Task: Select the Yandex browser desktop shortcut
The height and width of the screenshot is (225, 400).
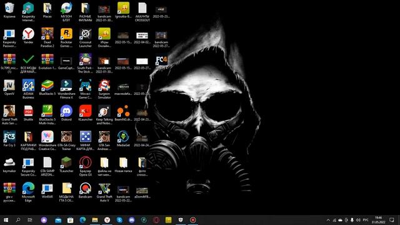Action: 28,36
